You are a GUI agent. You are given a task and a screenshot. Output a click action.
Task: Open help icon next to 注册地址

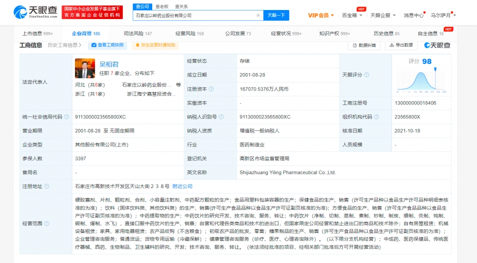click(47, 186)
